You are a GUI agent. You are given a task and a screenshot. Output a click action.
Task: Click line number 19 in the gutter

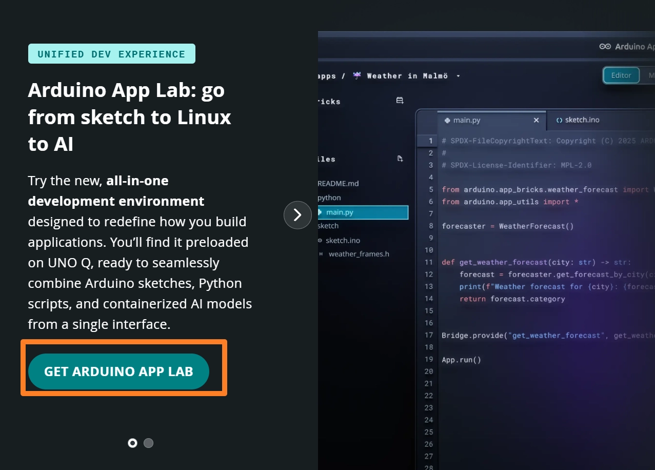tap(429, 359)
